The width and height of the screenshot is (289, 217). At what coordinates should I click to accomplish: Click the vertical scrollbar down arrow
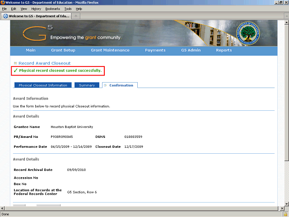point(286,204)
